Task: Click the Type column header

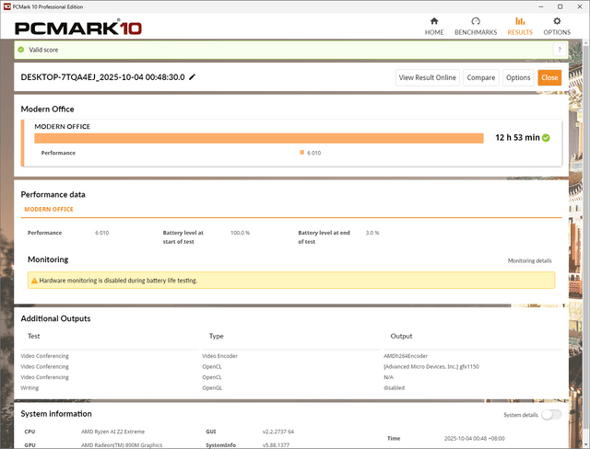Action: 217,336
